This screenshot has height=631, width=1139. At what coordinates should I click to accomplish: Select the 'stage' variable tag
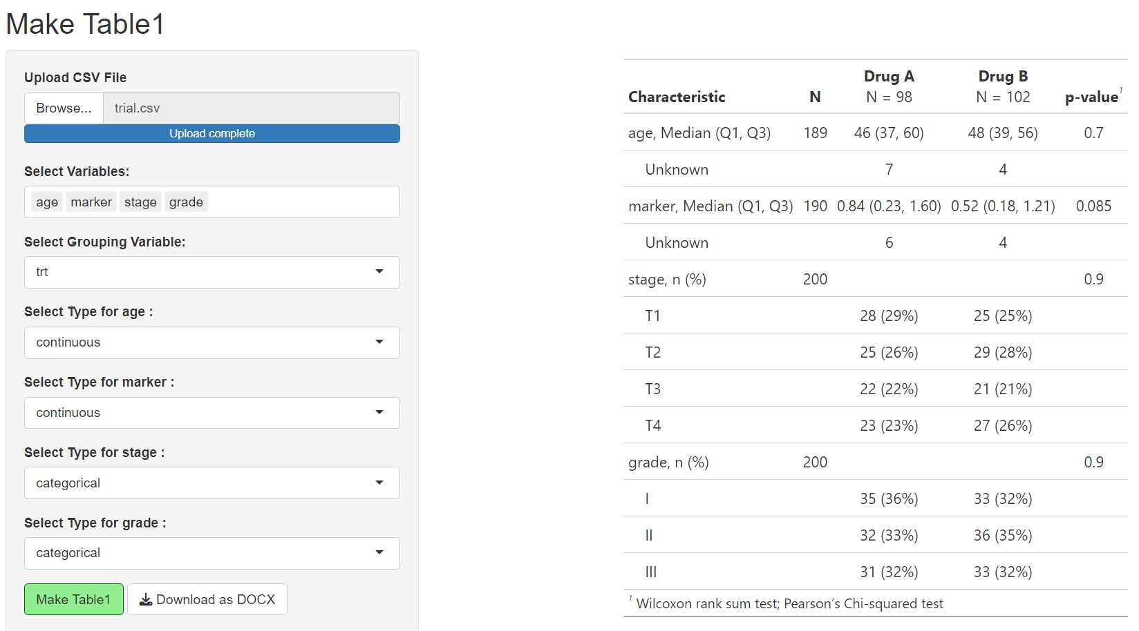[x=140, y=202]
